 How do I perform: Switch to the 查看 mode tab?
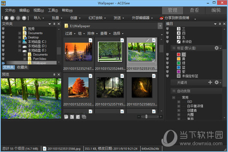(x=195, y=10)
